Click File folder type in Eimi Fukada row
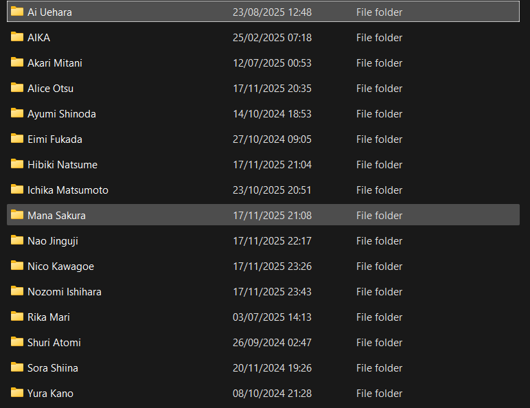Viewport: 530px width, 408px height. [379, 139]
